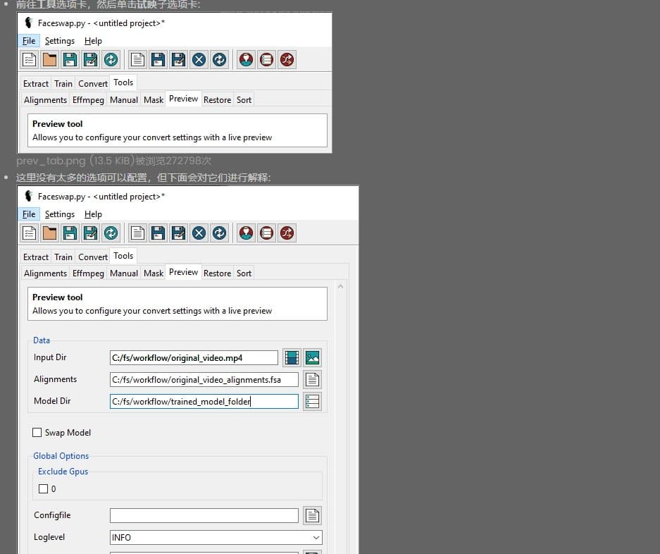Select the Alignments sub-tab in lower window

click(x=45, y=273)
